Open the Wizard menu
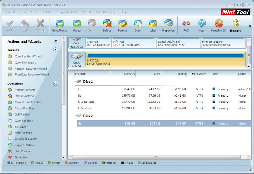The height and width of the screenshot is (174, 254). pos(87,12)
